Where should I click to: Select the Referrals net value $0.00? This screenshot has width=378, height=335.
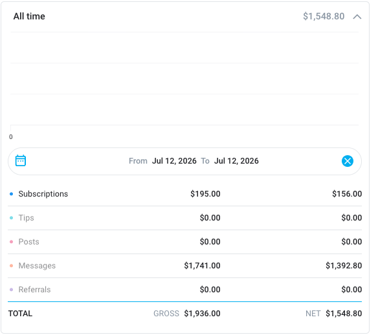351,290
